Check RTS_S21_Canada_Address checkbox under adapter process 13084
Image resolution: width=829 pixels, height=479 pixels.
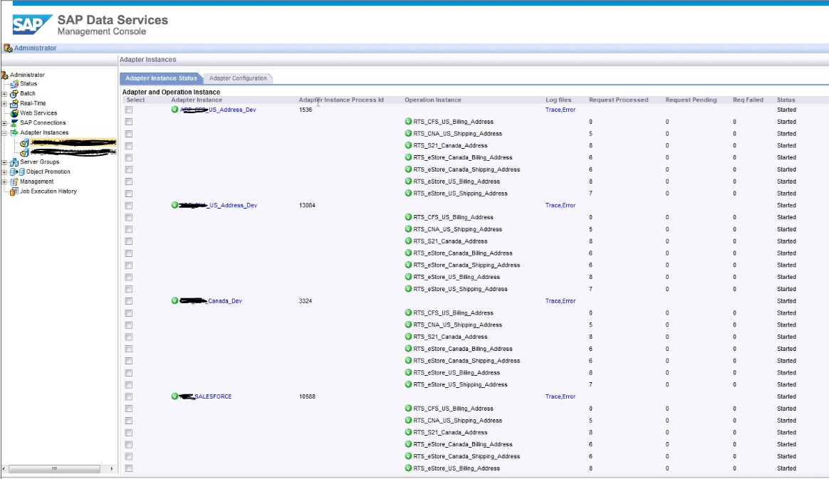(128, 241)
